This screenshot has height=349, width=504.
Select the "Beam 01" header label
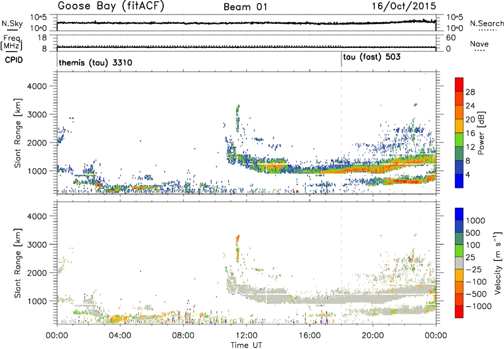click(x=245, y=7)
